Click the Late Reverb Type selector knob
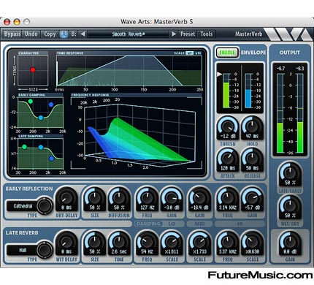The height and width of the screenshot is (285, 314). click(45, 250)
